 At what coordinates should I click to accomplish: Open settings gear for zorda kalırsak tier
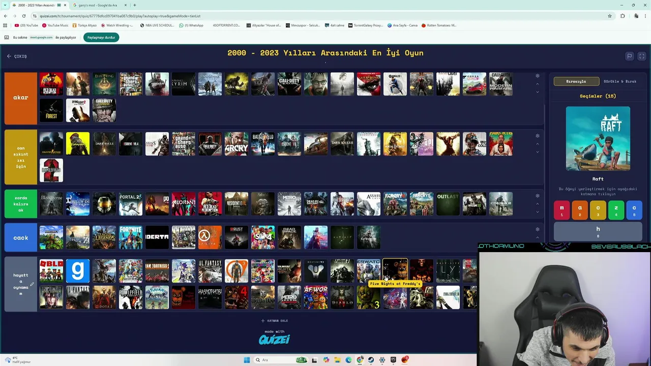coord(538,196)
